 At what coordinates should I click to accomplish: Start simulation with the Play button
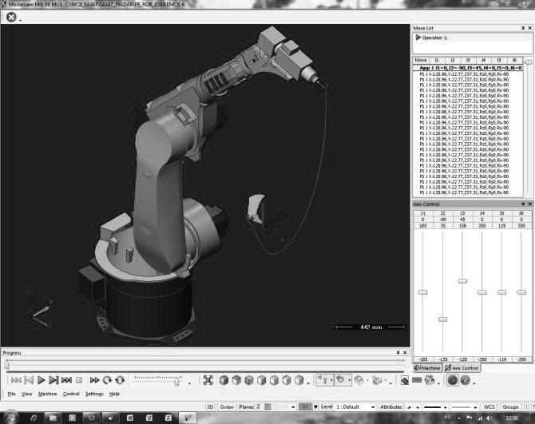[42, 380]
